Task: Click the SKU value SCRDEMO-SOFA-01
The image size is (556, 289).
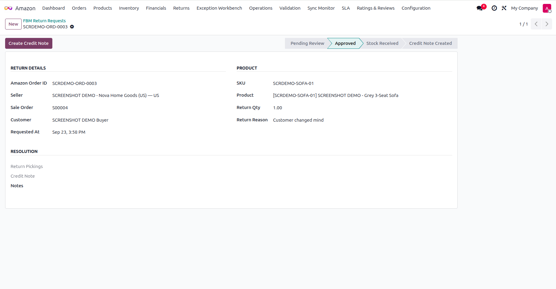Action: click(293, 83)
